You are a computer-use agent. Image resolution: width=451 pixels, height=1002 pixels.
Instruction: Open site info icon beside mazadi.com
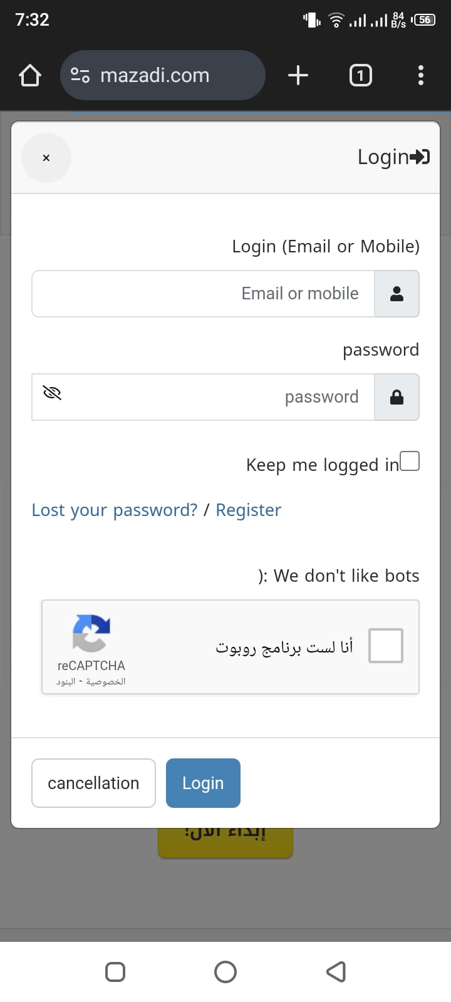(80, 76)
